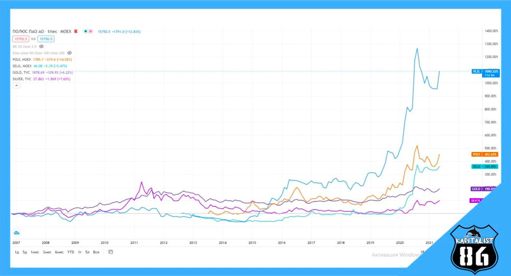Open the cloud icon above 2007

tap(17, 233)
